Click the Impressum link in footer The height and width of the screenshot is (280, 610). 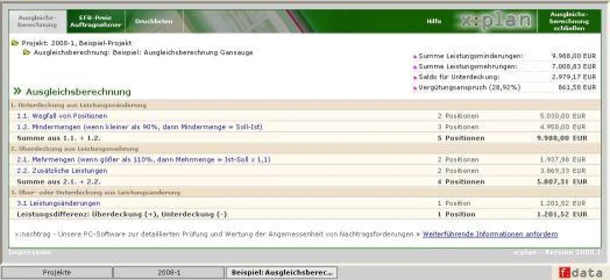29,252
